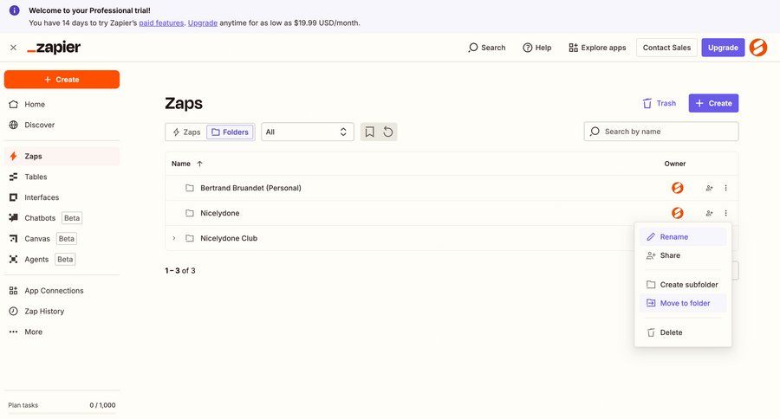Click the Zapier logo
This screenshot has width=780, height=419.
pos(54,48)
